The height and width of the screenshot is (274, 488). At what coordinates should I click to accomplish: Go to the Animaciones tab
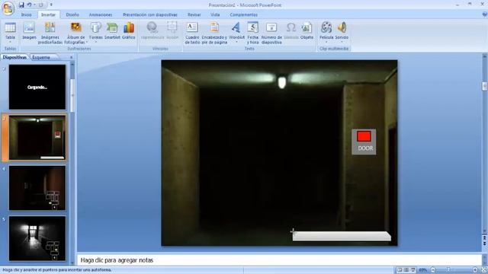point(101,14)
